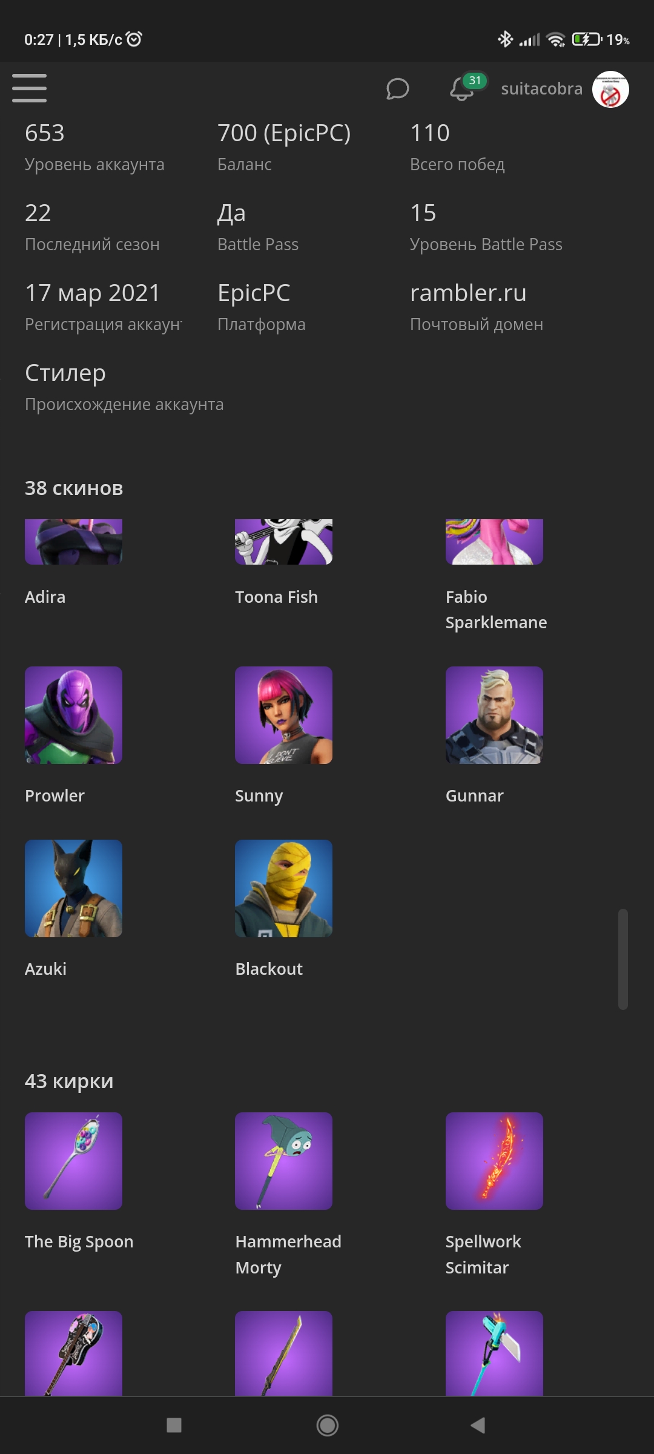Tap the suitacobra username
The width and height of the screenshot is (654, 1454).
[541, 89]
